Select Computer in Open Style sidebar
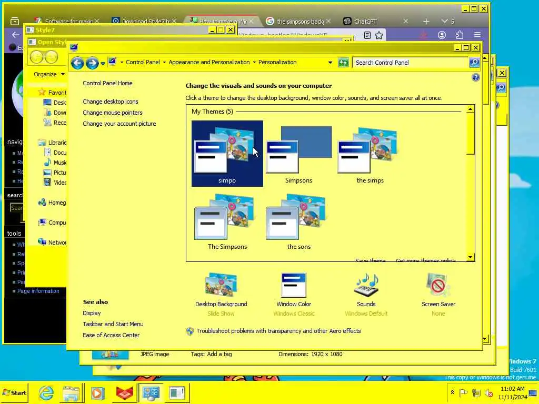Screen dimensions: 539x404 pyautogui.click(x=52, y=223)
